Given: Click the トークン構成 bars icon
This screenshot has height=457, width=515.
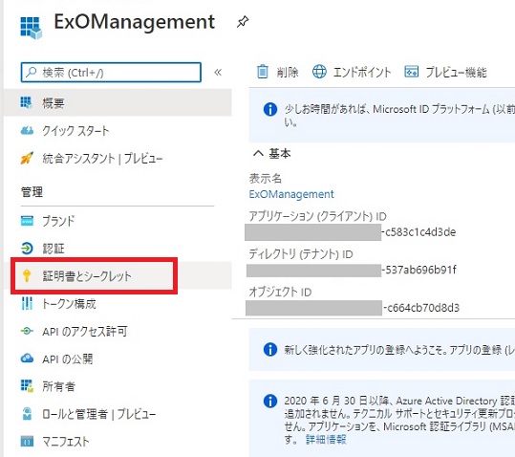Looking at the screenshot, I should click(27, 304).
